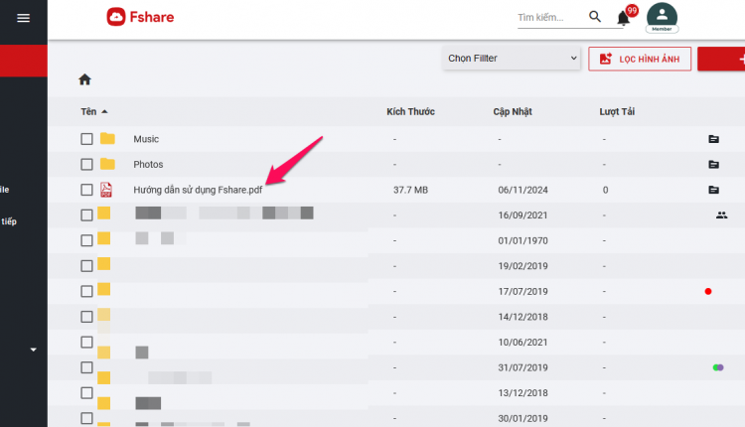The width and height of the screenshot is (745, 427).
Task: Click the Cập Nhật column header
Action: pos(513,111)
